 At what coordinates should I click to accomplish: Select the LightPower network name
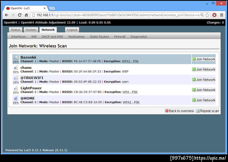(31, 88)
